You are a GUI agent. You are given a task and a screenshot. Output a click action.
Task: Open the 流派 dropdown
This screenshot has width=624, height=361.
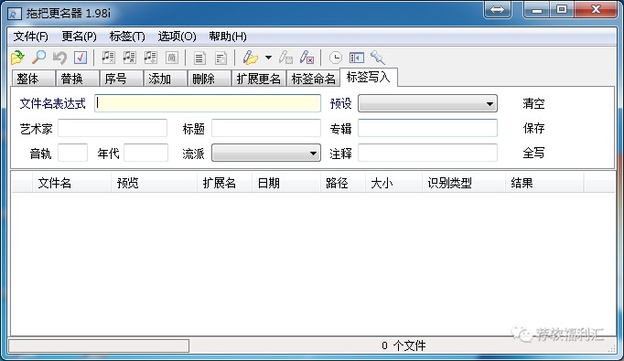click(x=266, y=153)
